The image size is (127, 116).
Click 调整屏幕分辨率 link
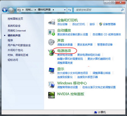102,73
